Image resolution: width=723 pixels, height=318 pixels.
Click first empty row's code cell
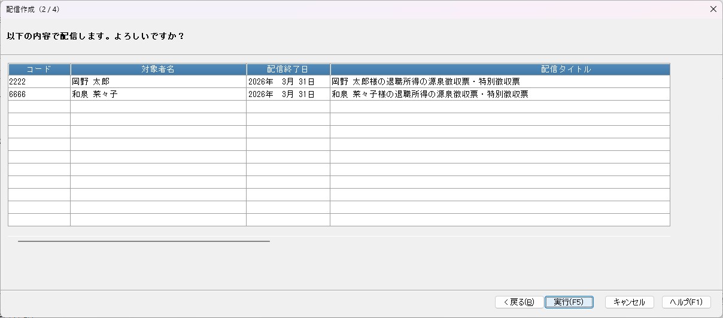pyautogui.click(x=40, y=107)
